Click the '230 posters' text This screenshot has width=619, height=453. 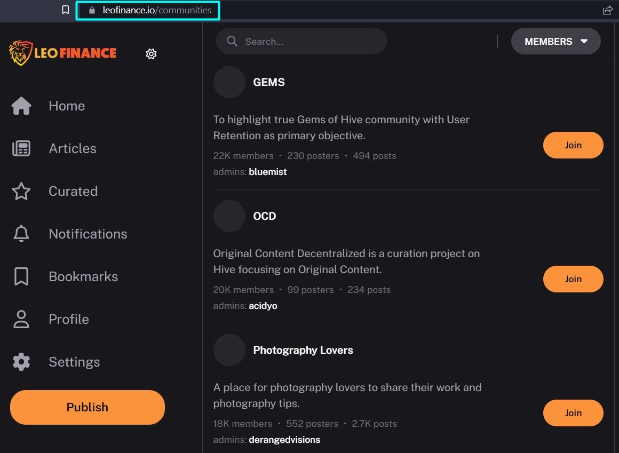click(313, 156)
